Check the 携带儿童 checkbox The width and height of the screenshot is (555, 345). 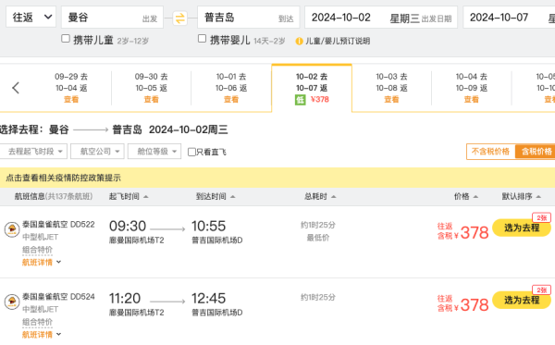[x=66, y=39]
